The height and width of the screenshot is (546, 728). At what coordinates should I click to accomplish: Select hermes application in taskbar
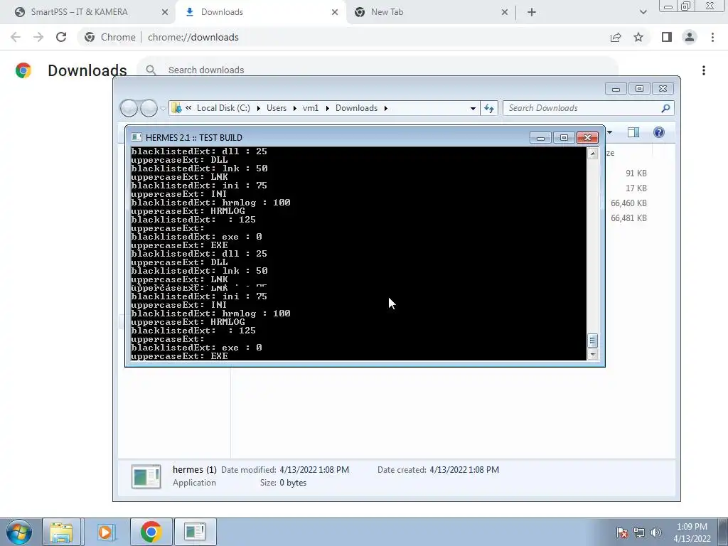[x=195, y=532]
